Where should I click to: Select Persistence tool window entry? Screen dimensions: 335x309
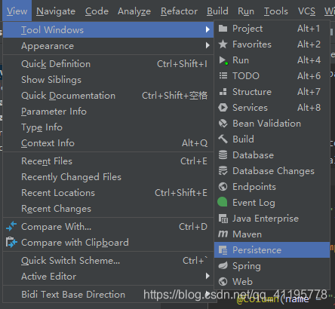click(x=272, y=250)
